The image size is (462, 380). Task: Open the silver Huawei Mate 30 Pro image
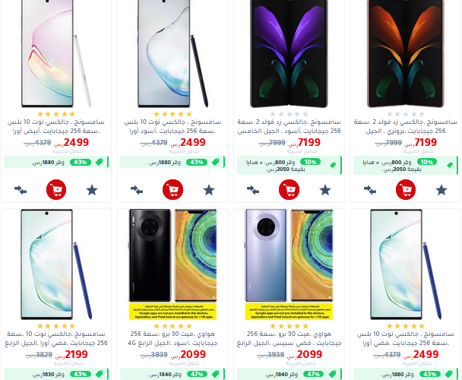pos(289,264)
